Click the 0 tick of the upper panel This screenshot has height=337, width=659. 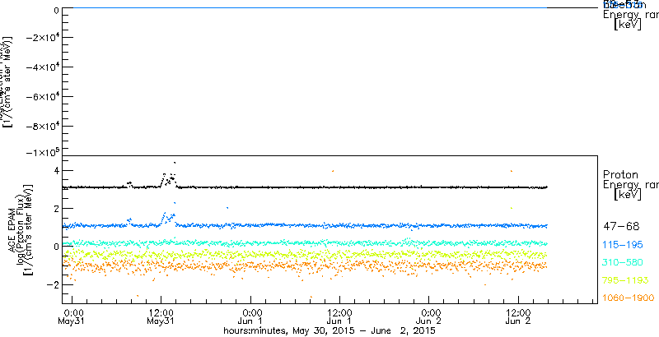[x=55, y=10]
